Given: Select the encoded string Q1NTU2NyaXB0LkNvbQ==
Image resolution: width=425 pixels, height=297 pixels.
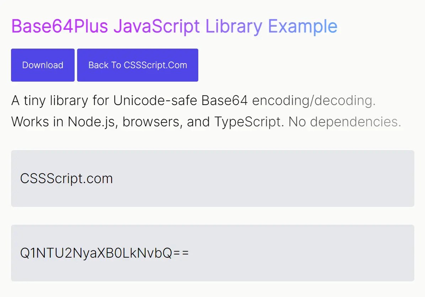Looking at the screenshot, I should coord(105,253).
